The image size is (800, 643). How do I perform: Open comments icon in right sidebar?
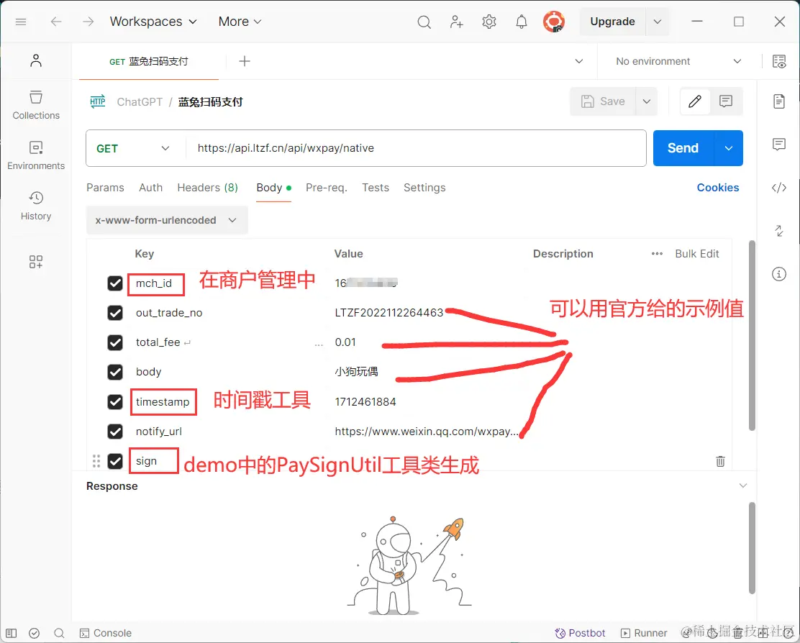point(779,145)
